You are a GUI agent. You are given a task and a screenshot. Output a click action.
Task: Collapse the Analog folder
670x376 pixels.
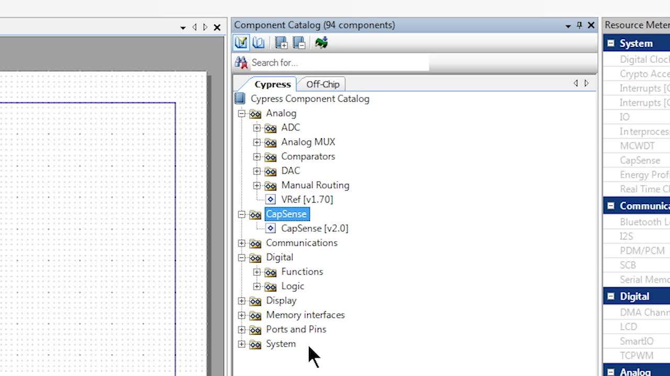[241, 113]
